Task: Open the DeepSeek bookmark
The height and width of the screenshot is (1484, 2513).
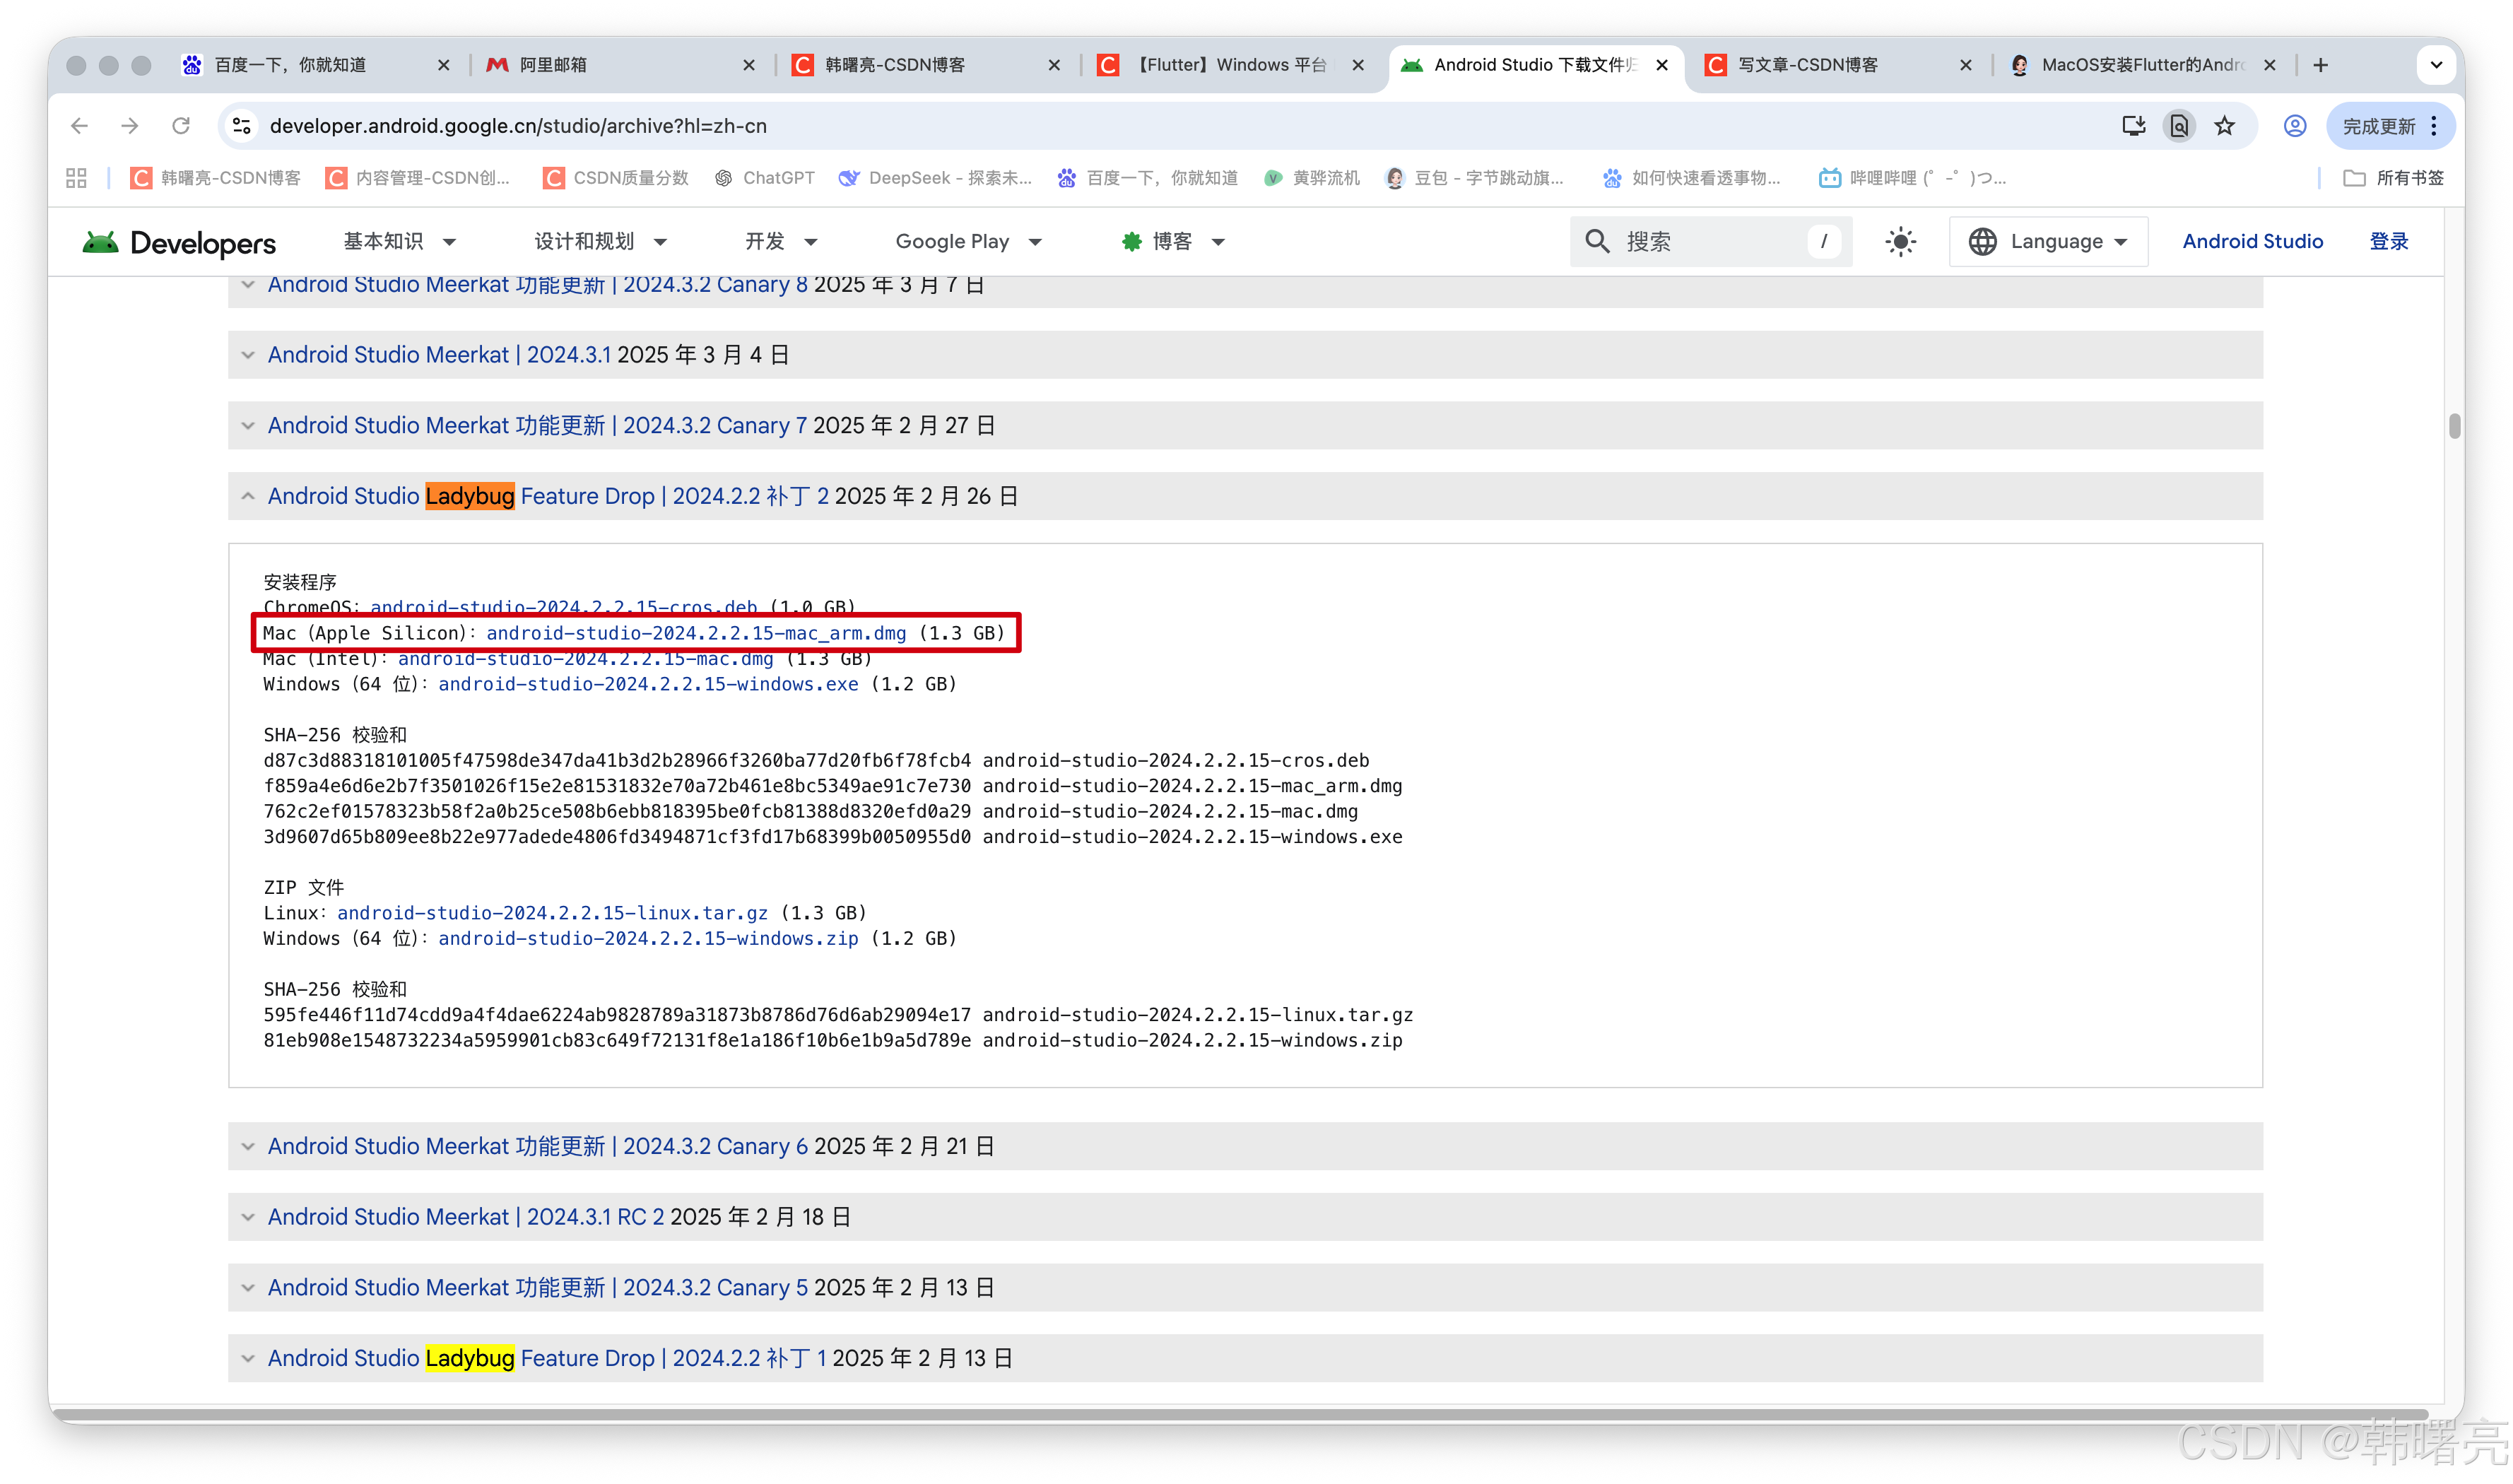Action: tap(935, 178)
